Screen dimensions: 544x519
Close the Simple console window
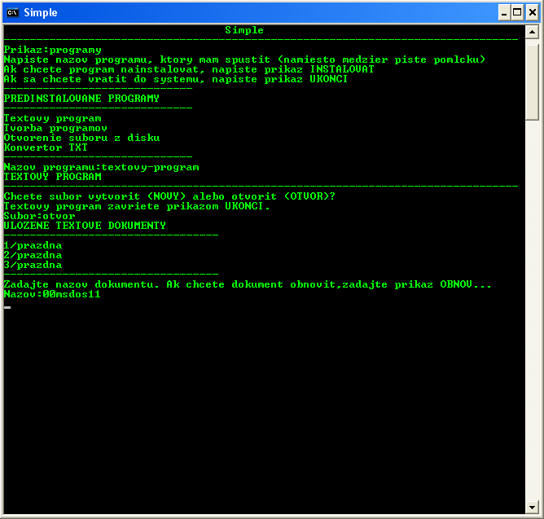531,12
